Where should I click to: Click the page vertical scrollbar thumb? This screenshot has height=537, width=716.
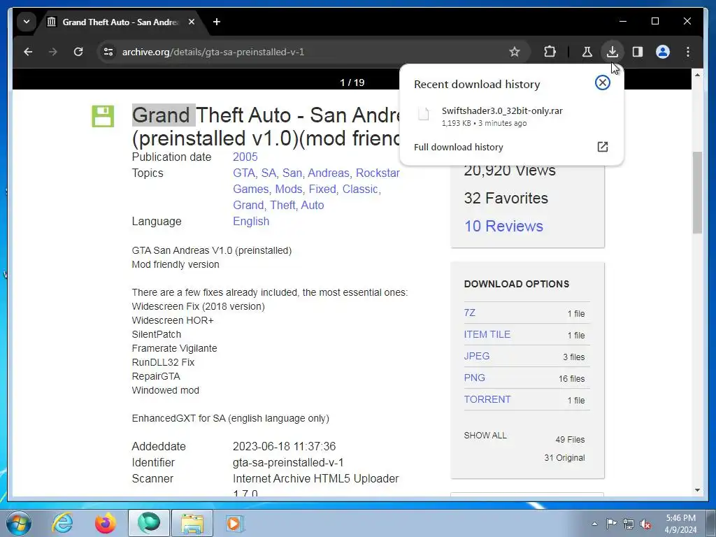point(697,193)
